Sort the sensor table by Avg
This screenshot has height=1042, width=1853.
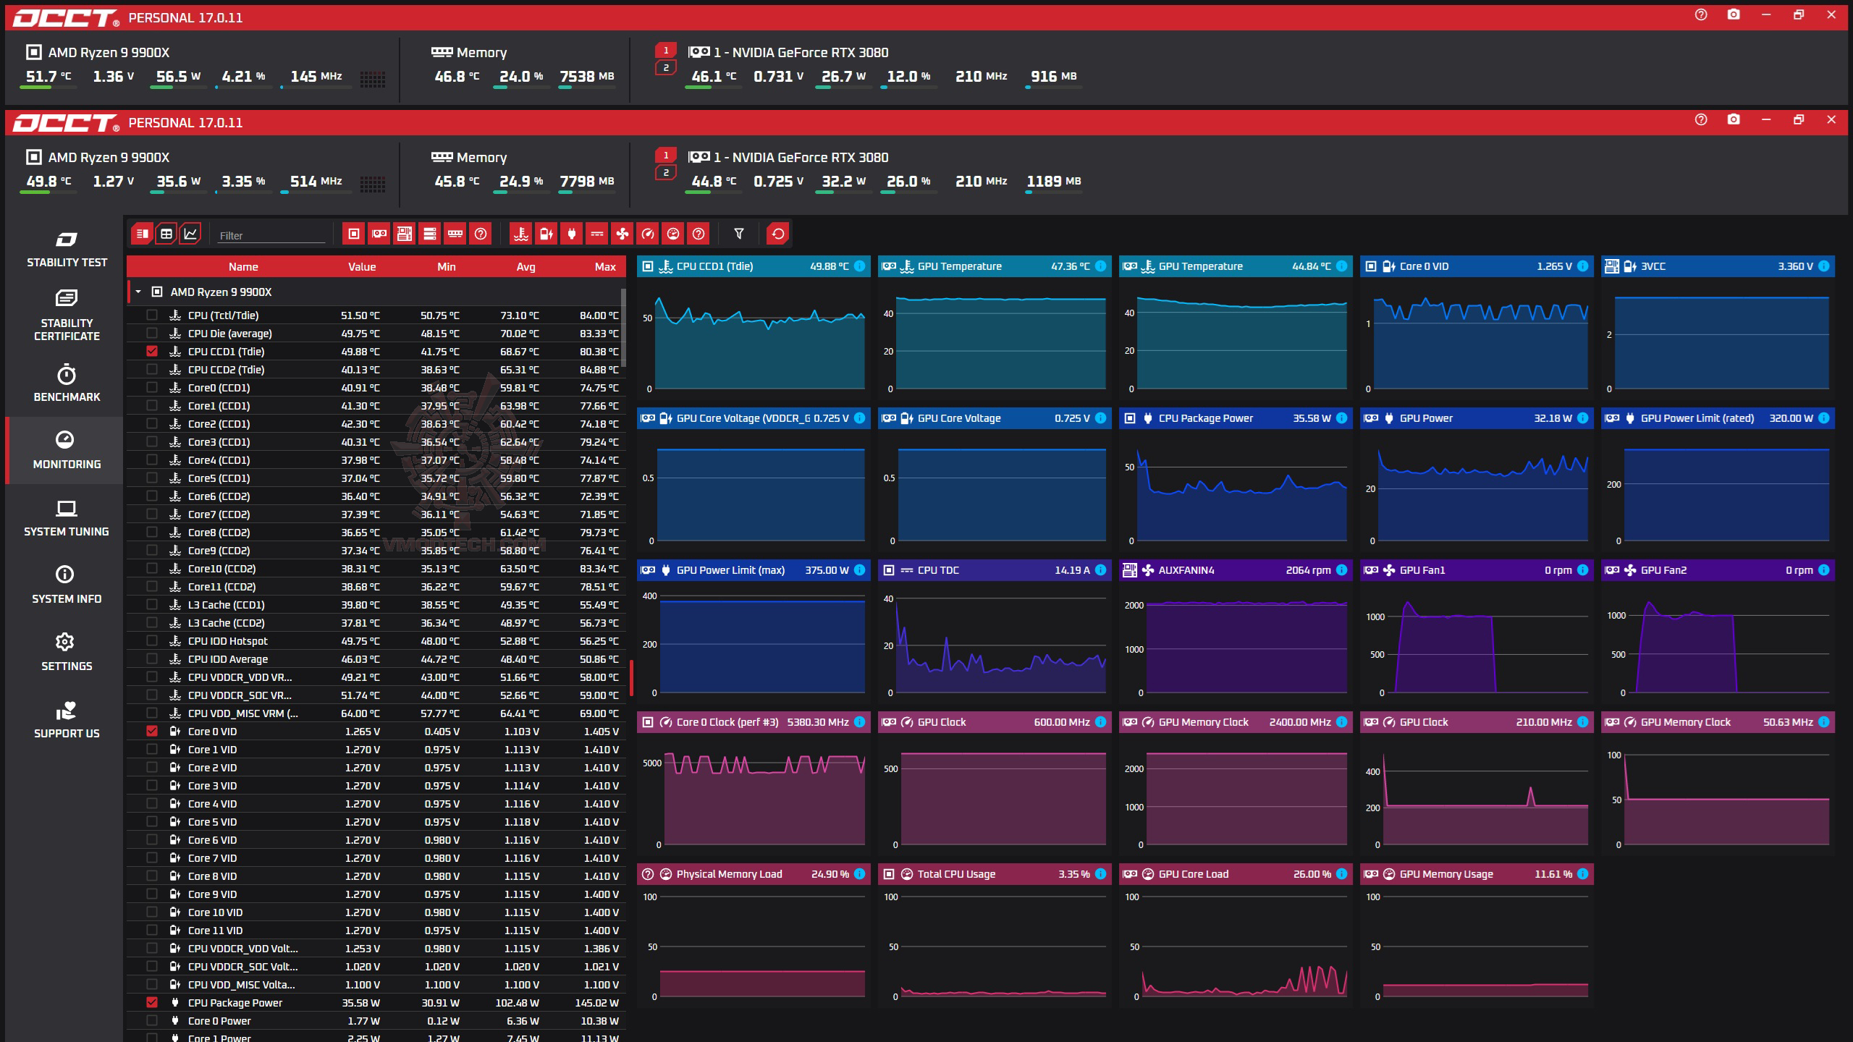tap(526, 267)
